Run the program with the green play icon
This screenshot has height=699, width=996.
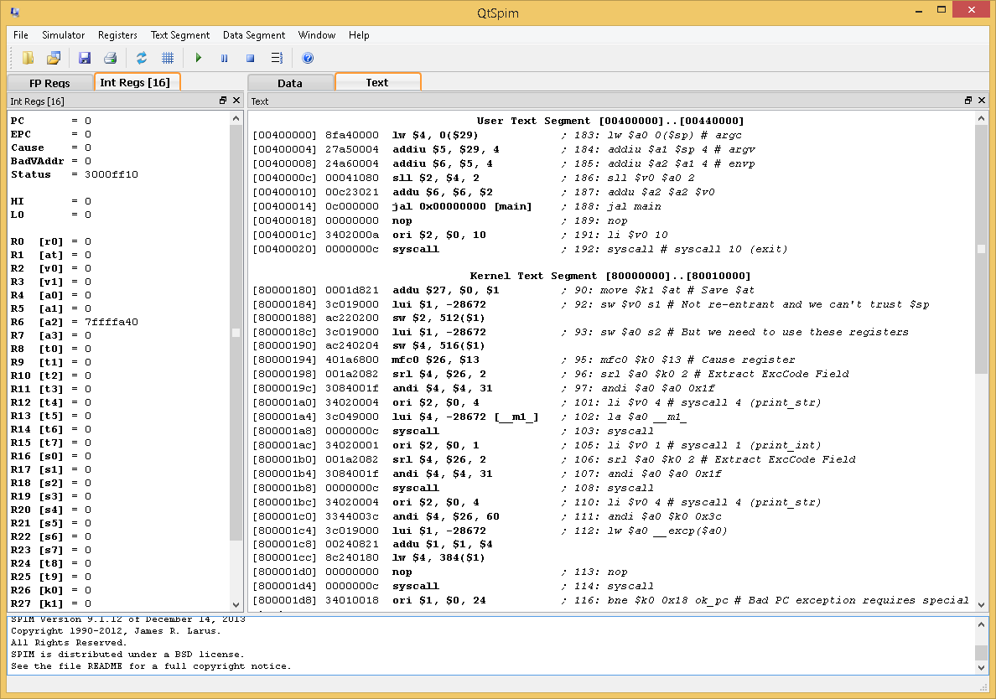199,58
